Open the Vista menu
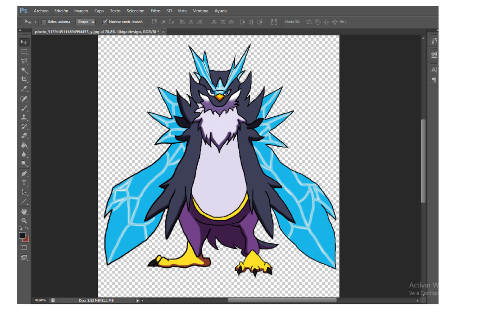Viewport: 485px width, 312px height. [182, 11]
